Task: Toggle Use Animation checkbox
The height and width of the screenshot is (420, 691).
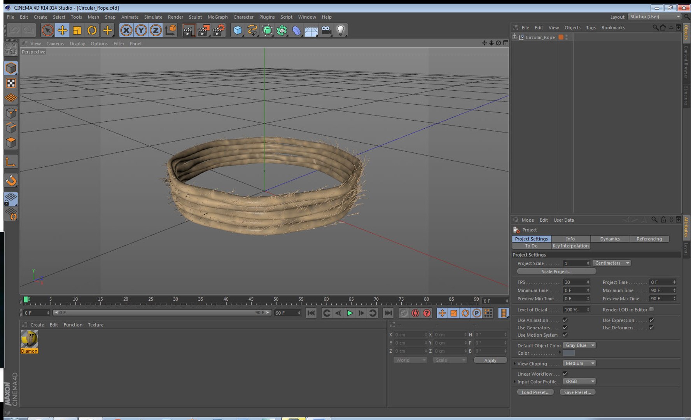Action: click(565, 320)
